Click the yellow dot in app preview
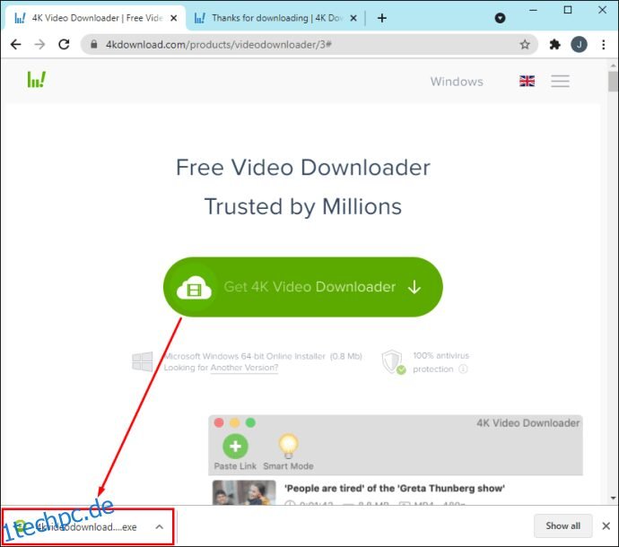619x547 pixels. tap(235, 423)
